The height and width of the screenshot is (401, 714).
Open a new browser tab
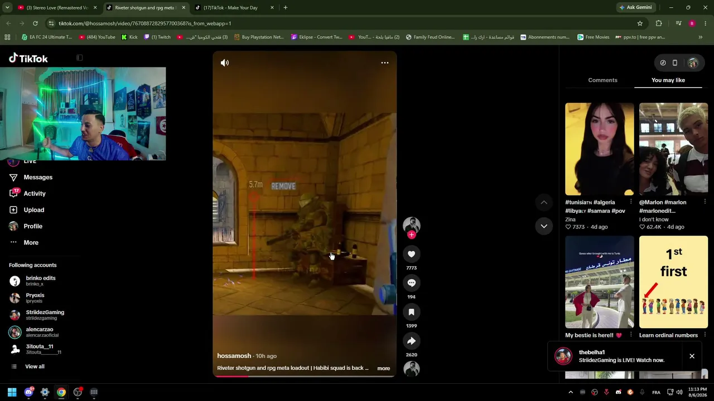point(285,8)
